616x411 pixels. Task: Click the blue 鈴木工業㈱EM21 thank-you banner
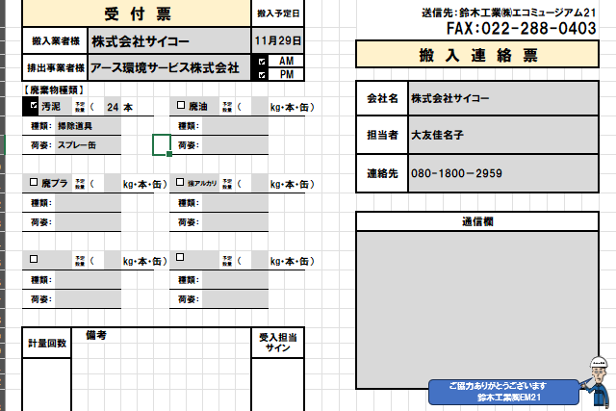click(504, 391)
